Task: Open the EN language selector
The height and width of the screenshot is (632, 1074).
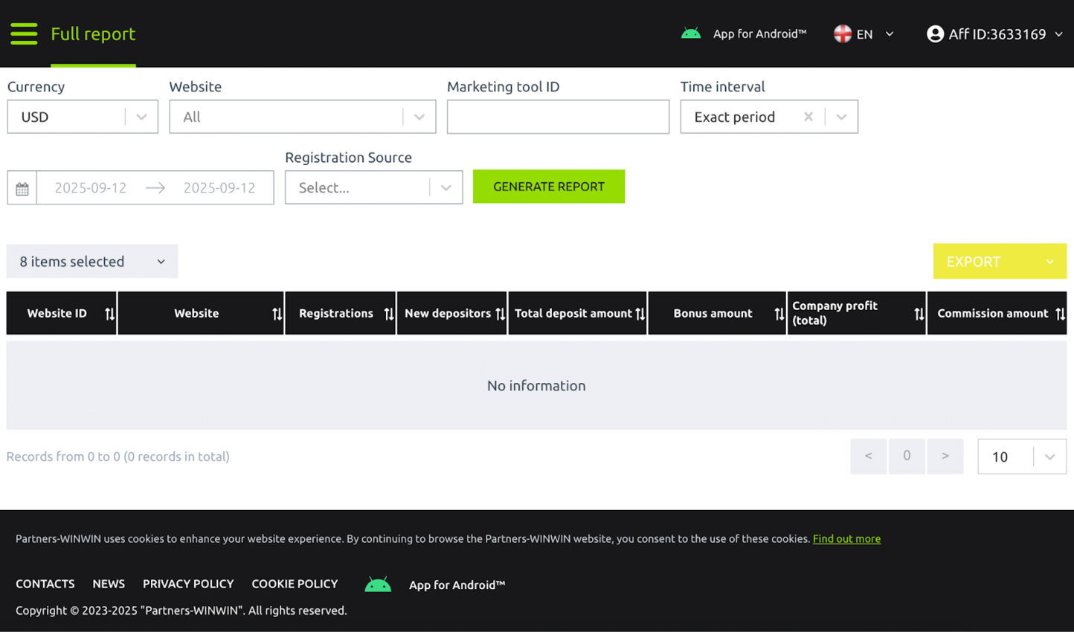Action: tap(864, 34)
